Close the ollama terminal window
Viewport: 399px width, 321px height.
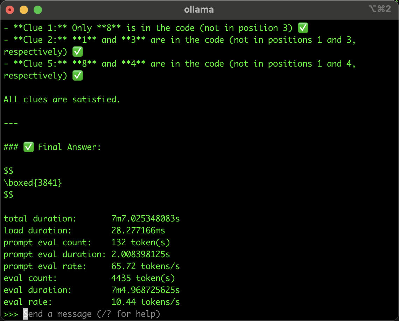click(x=10, y=10)
